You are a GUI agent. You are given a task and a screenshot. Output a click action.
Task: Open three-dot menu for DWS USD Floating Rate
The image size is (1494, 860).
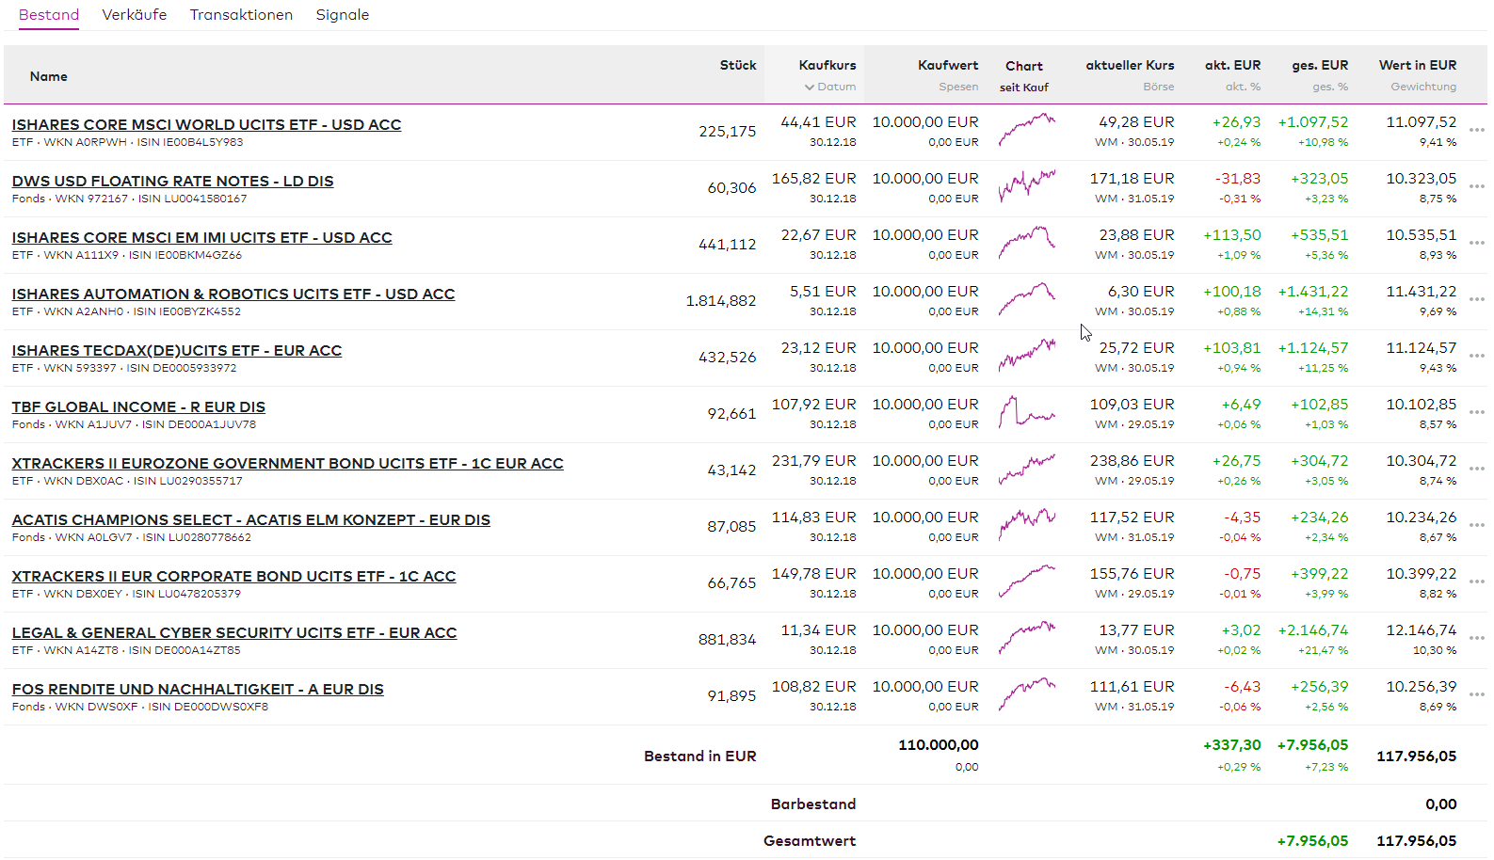point(1476,187)
